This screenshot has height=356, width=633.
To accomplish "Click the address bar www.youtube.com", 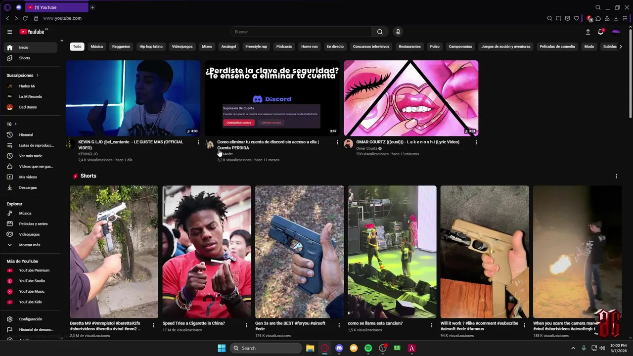I will pos(62,18).
